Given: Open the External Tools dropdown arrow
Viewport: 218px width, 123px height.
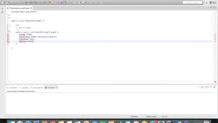Looking at the screenshot, I should (x=37, y=2).
